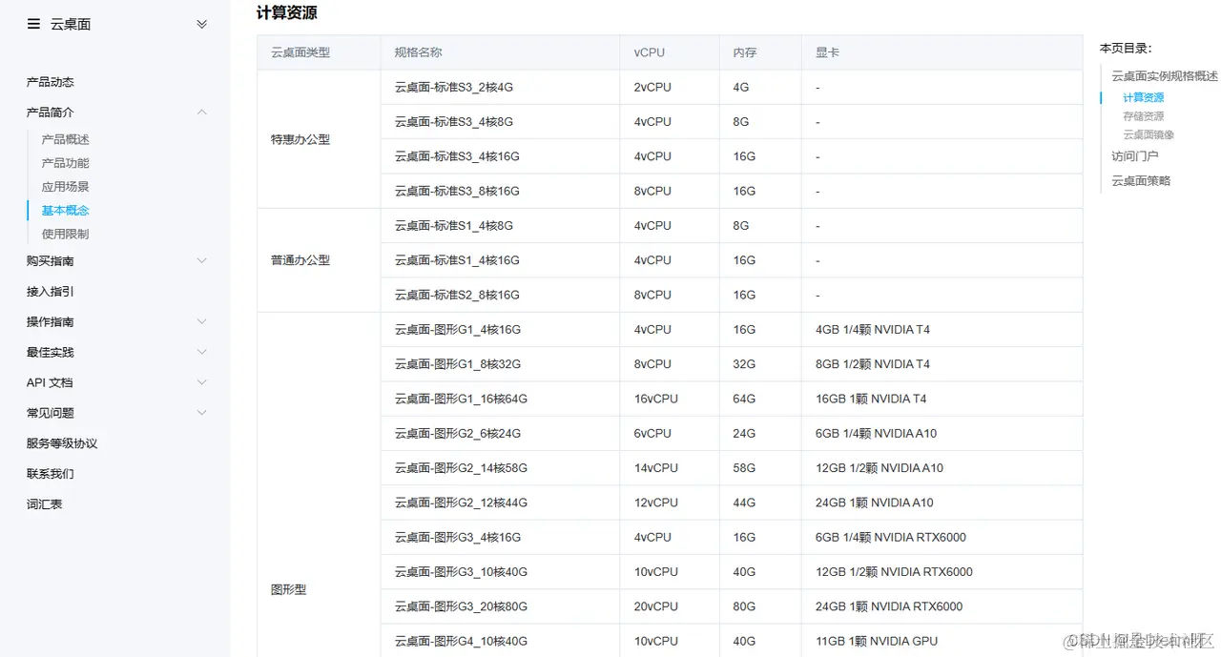The image size is (1221, 657).
Task: Collapse the 产品简介 section chevron
Action: [x=201, y=113]
